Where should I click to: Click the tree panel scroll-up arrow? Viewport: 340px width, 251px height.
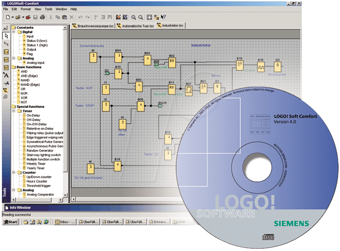(65, 28)
